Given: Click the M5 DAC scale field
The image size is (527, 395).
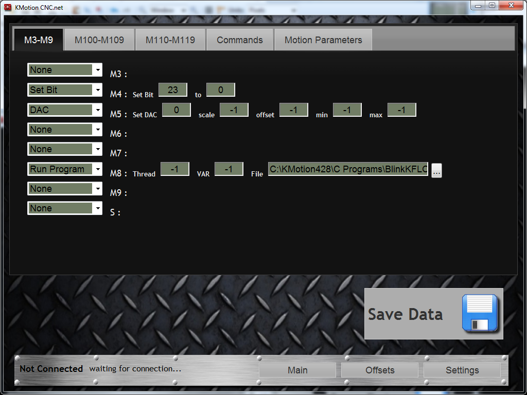Looking at the screenshot, I should 234,110.
